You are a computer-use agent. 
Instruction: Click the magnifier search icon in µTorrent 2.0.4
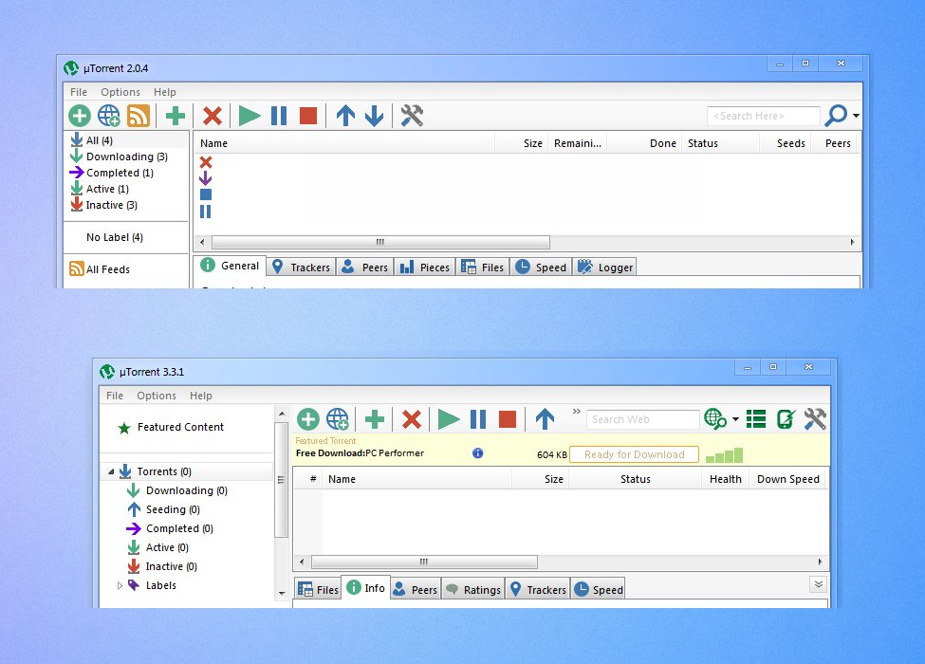(x=836, y=116)
